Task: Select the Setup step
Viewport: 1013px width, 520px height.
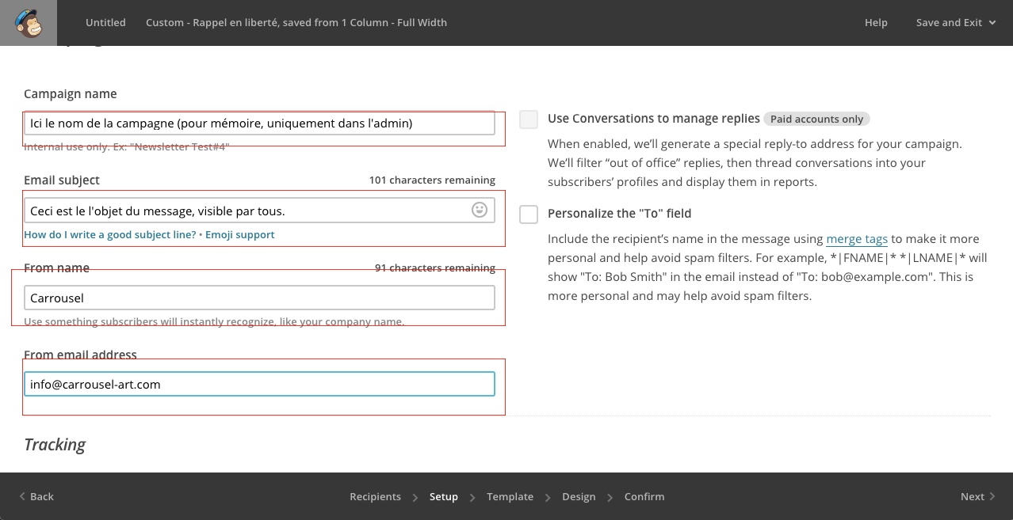Action: [443, 496]
